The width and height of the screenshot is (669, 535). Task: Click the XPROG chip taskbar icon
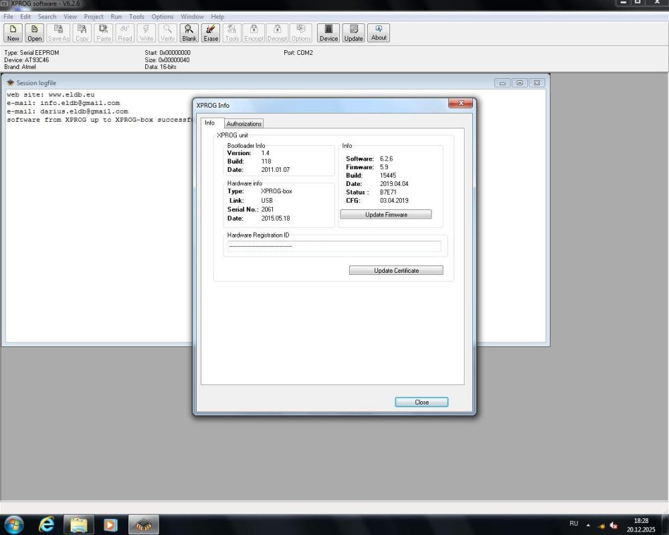click(144, 524)
